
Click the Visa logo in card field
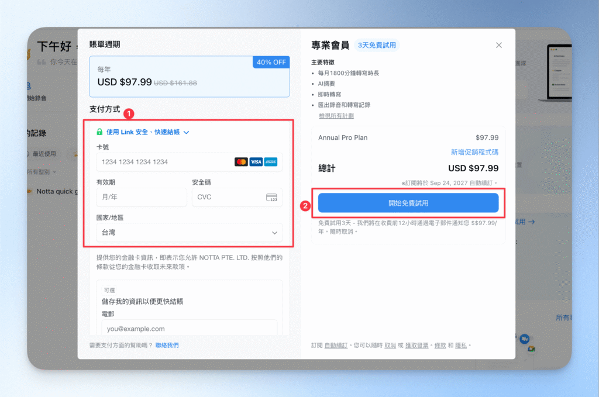(x=256, y=162)
